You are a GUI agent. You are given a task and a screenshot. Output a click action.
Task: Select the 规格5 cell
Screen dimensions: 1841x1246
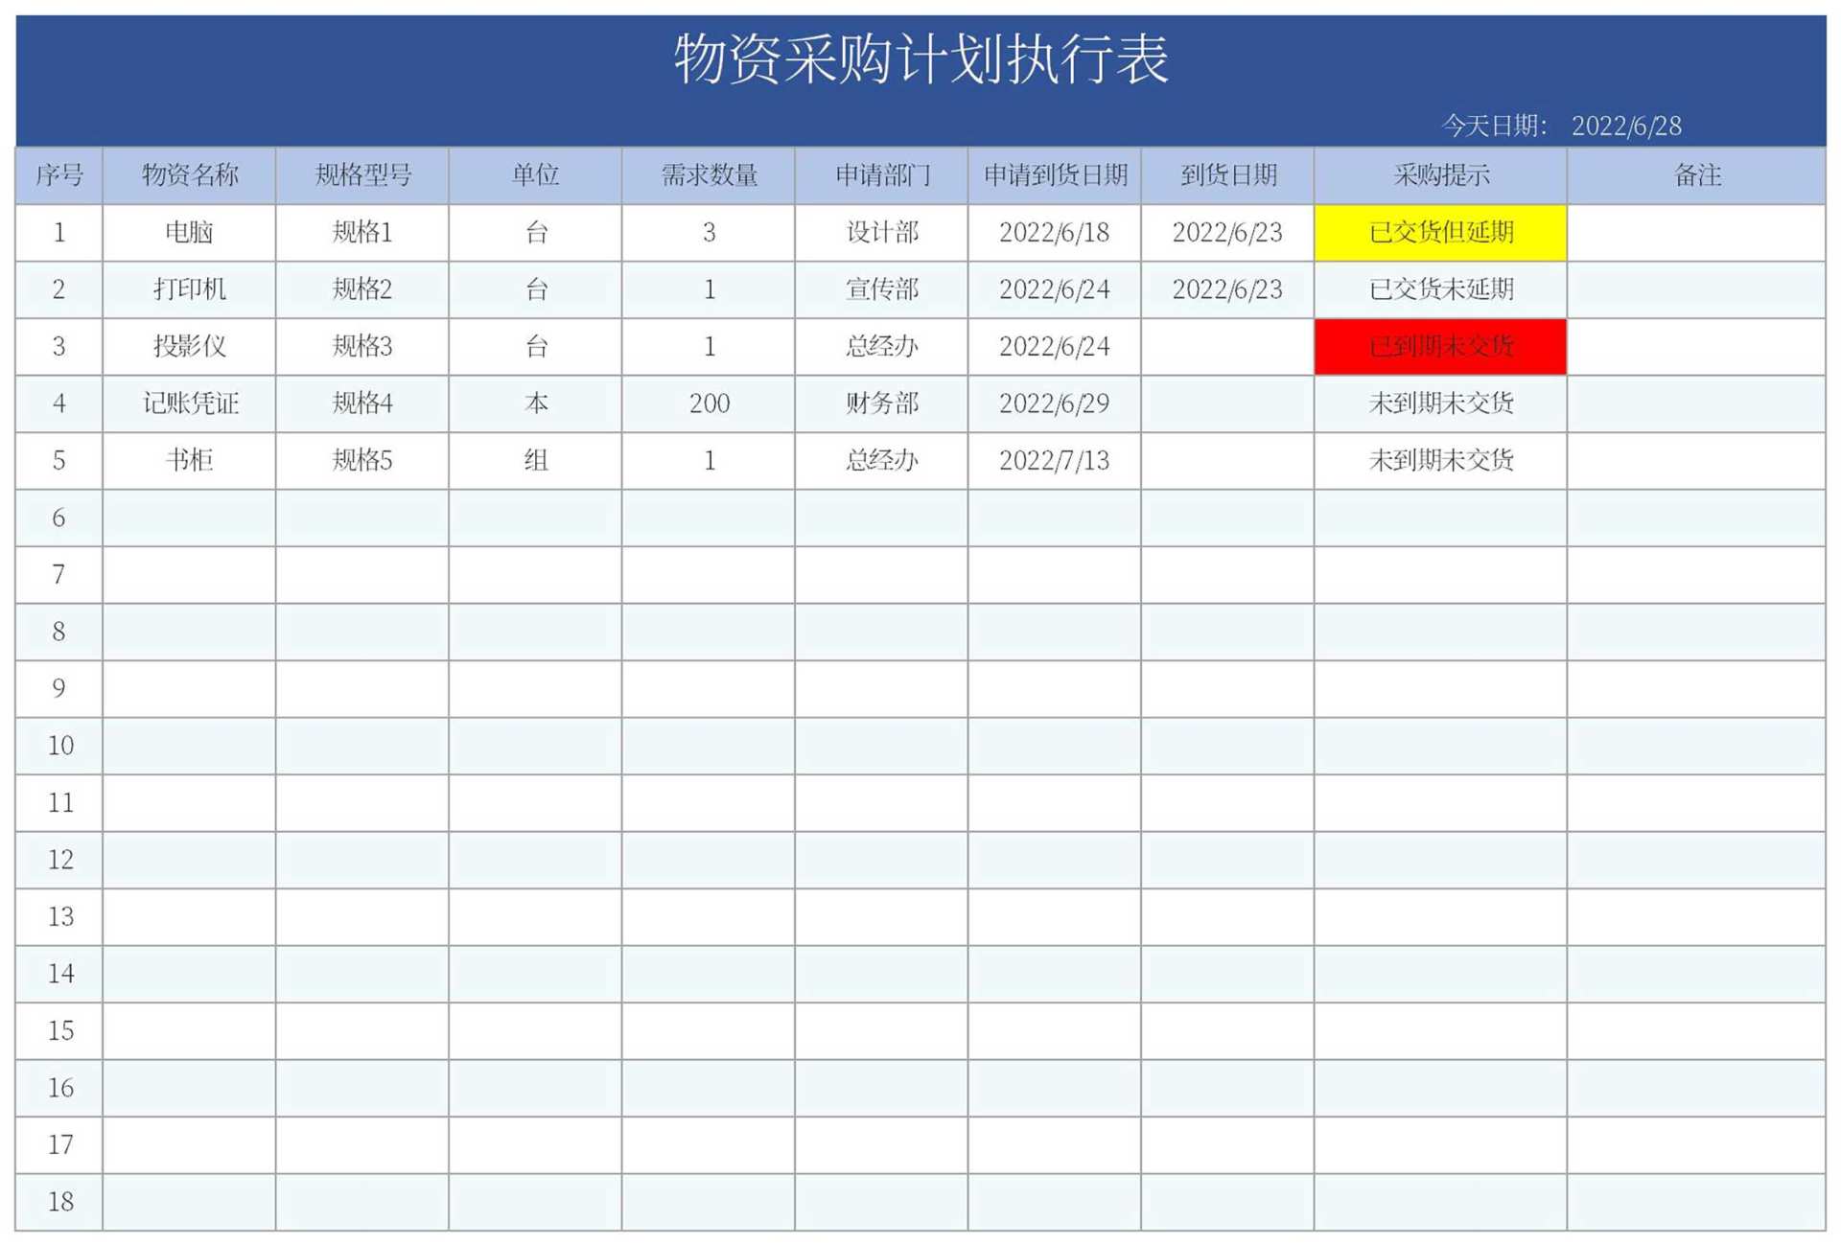362,461
